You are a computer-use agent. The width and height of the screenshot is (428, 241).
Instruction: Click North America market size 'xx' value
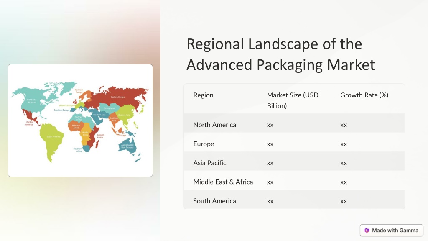[270, 125]
